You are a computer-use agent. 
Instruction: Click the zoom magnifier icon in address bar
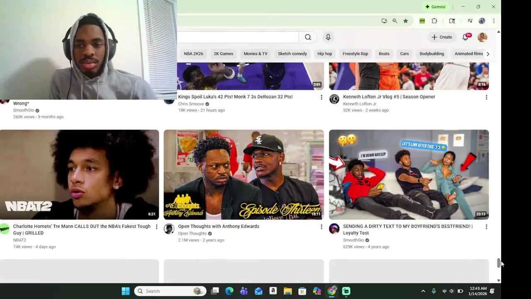(395, 21)
